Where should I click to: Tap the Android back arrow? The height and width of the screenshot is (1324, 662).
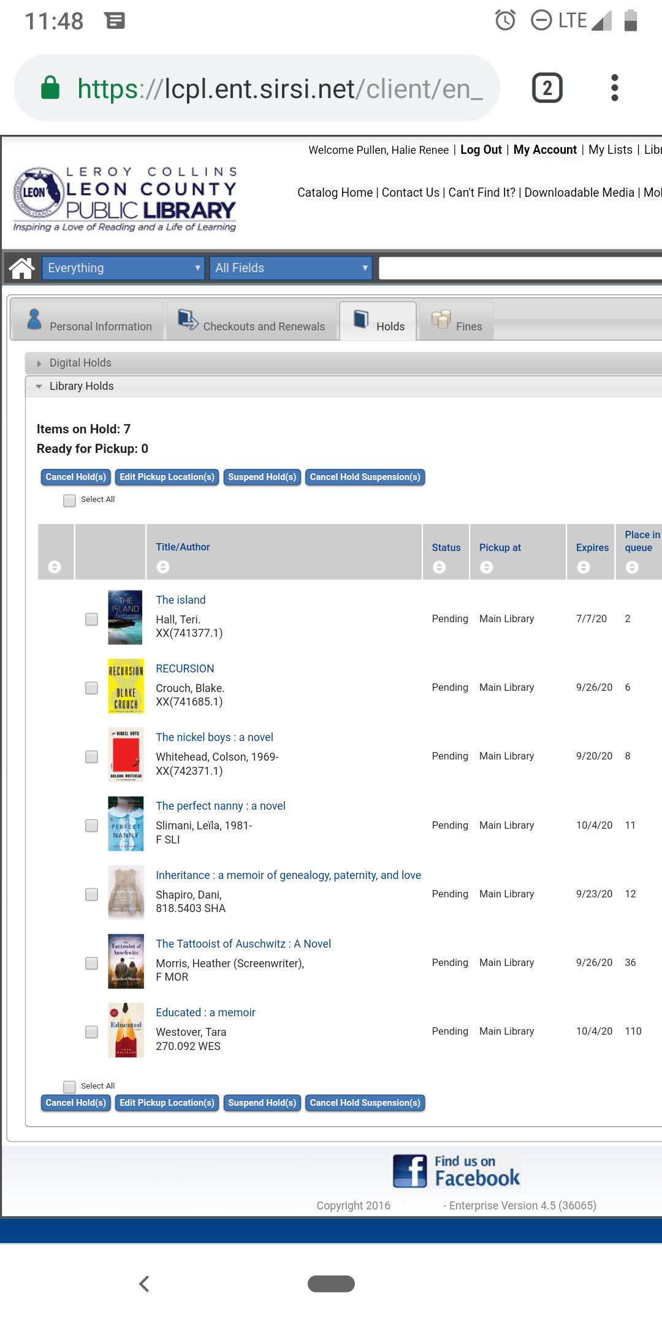click(145, 1284)
